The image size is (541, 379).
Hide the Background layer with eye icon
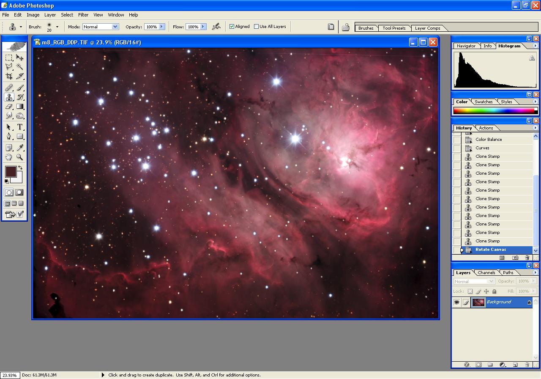[456, 302]
